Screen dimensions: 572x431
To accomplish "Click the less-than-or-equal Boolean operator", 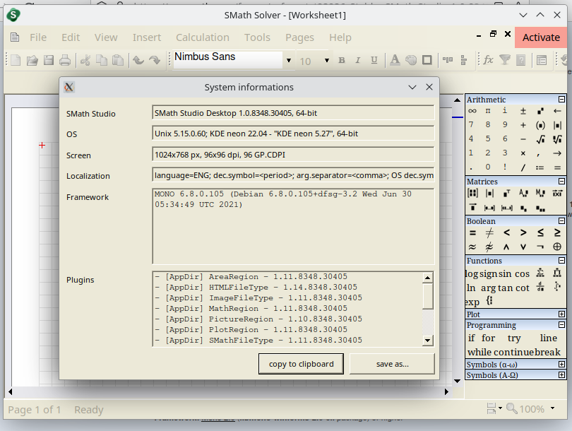I will click(x=540, y=232).
